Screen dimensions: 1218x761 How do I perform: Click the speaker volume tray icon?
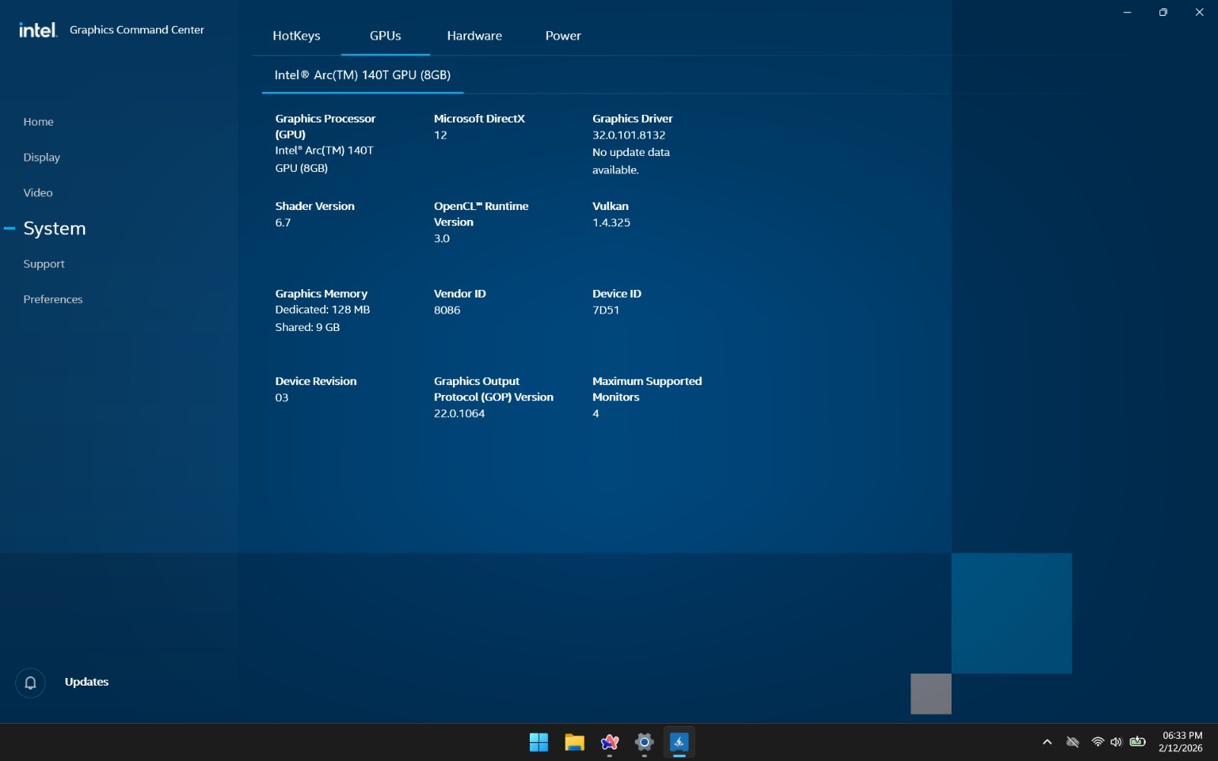click(1116, 742)
